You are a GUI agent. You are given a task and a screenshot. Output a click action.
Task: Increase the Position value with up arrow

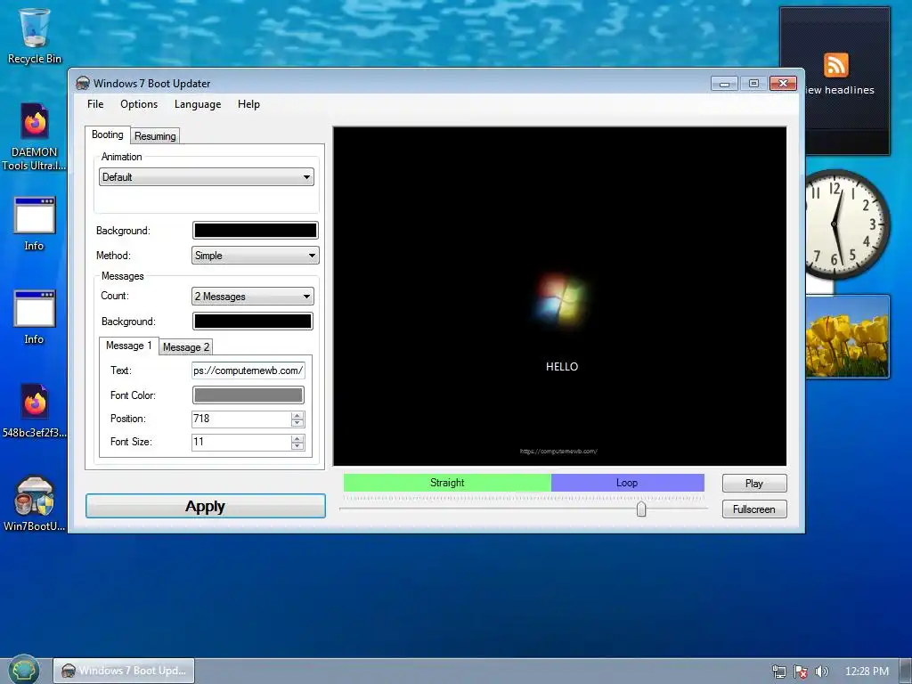(297, 415)
